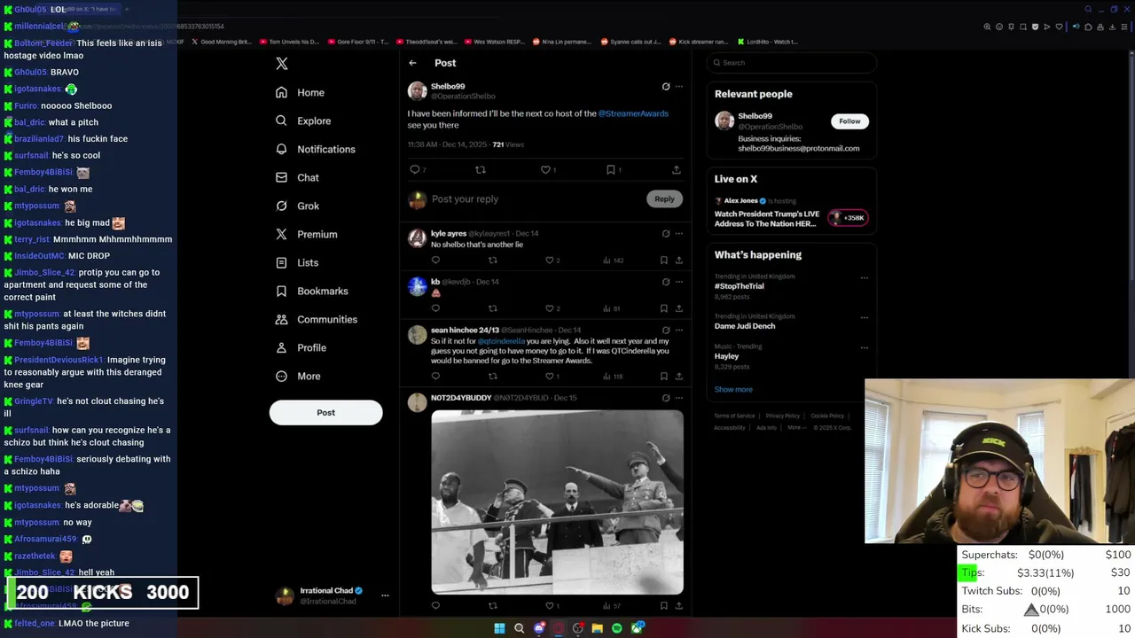Bookmark sean hinchee's reply
1135x638 pixels.
[x=663, y=377]
